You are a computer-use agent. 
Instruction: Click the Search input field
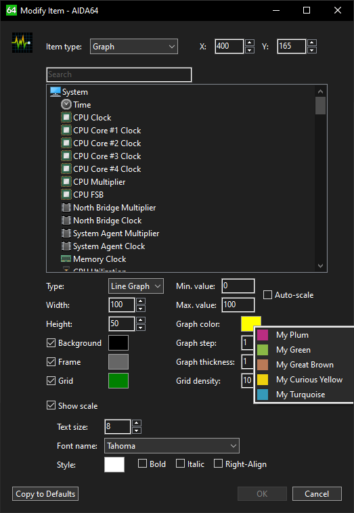point(119,74)
